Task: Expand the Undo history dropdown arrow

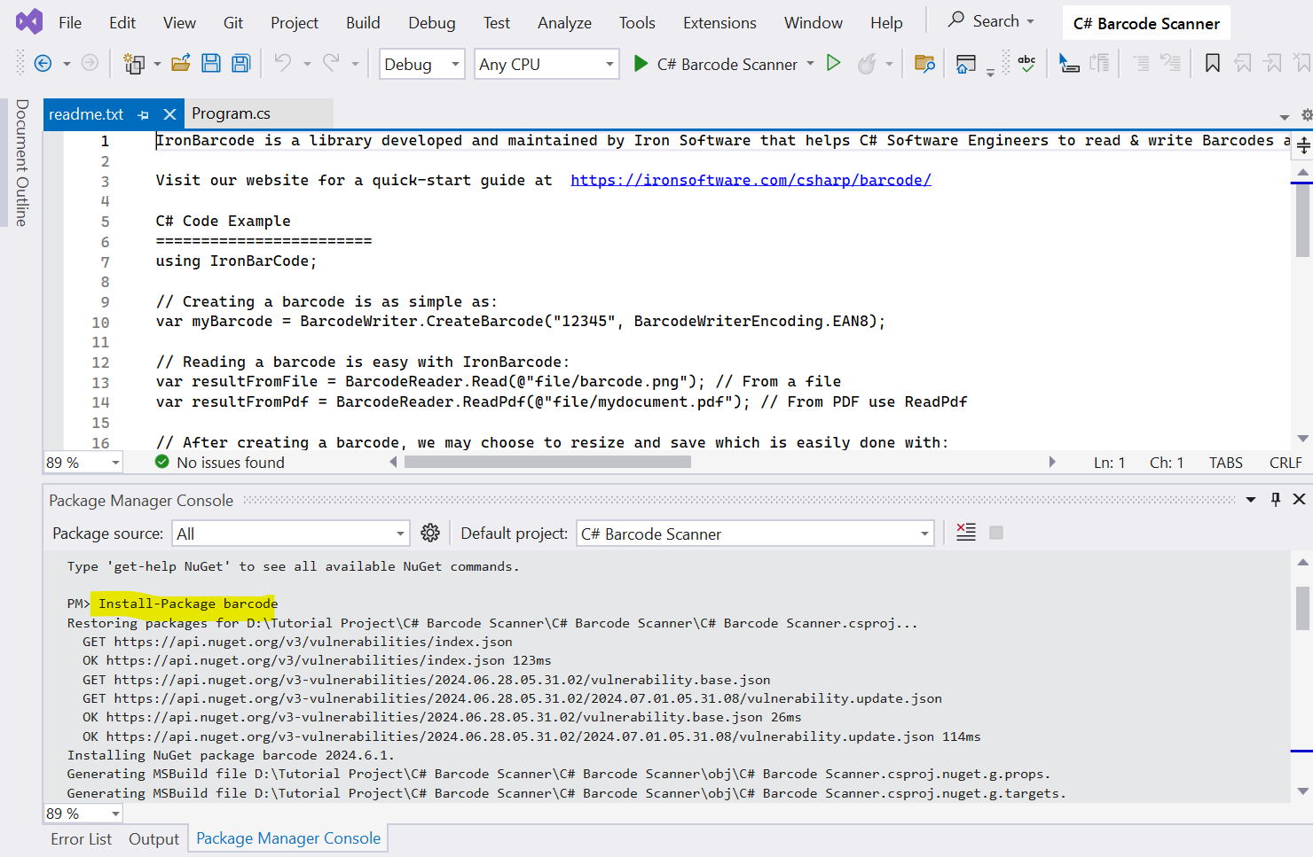Action: tap(307, 64)
